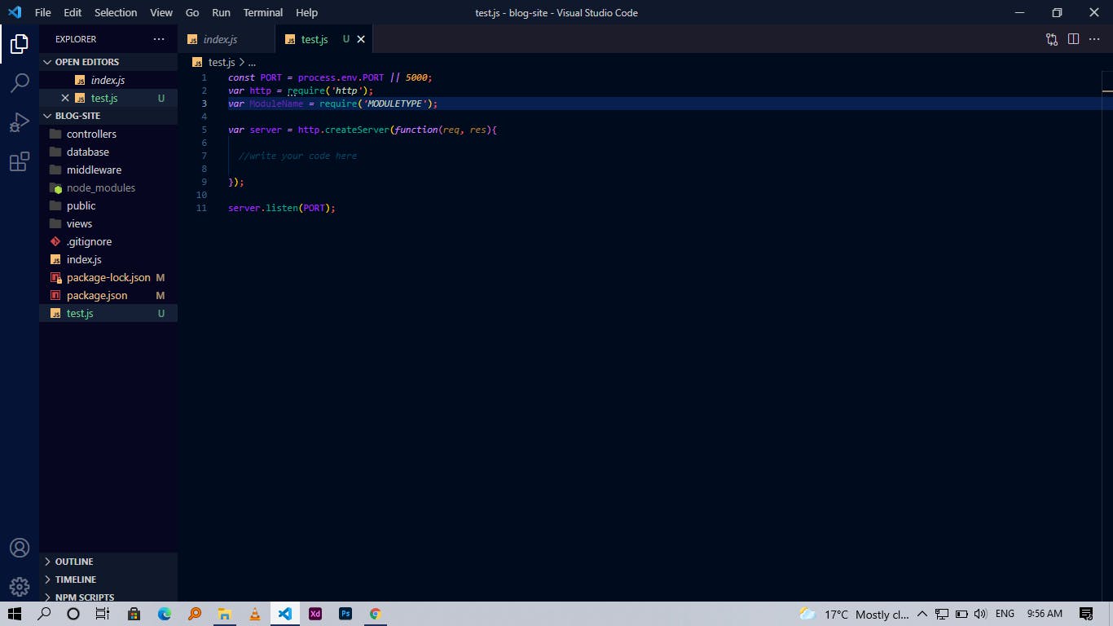Collapse the Open Editors section

coord(108,62)
